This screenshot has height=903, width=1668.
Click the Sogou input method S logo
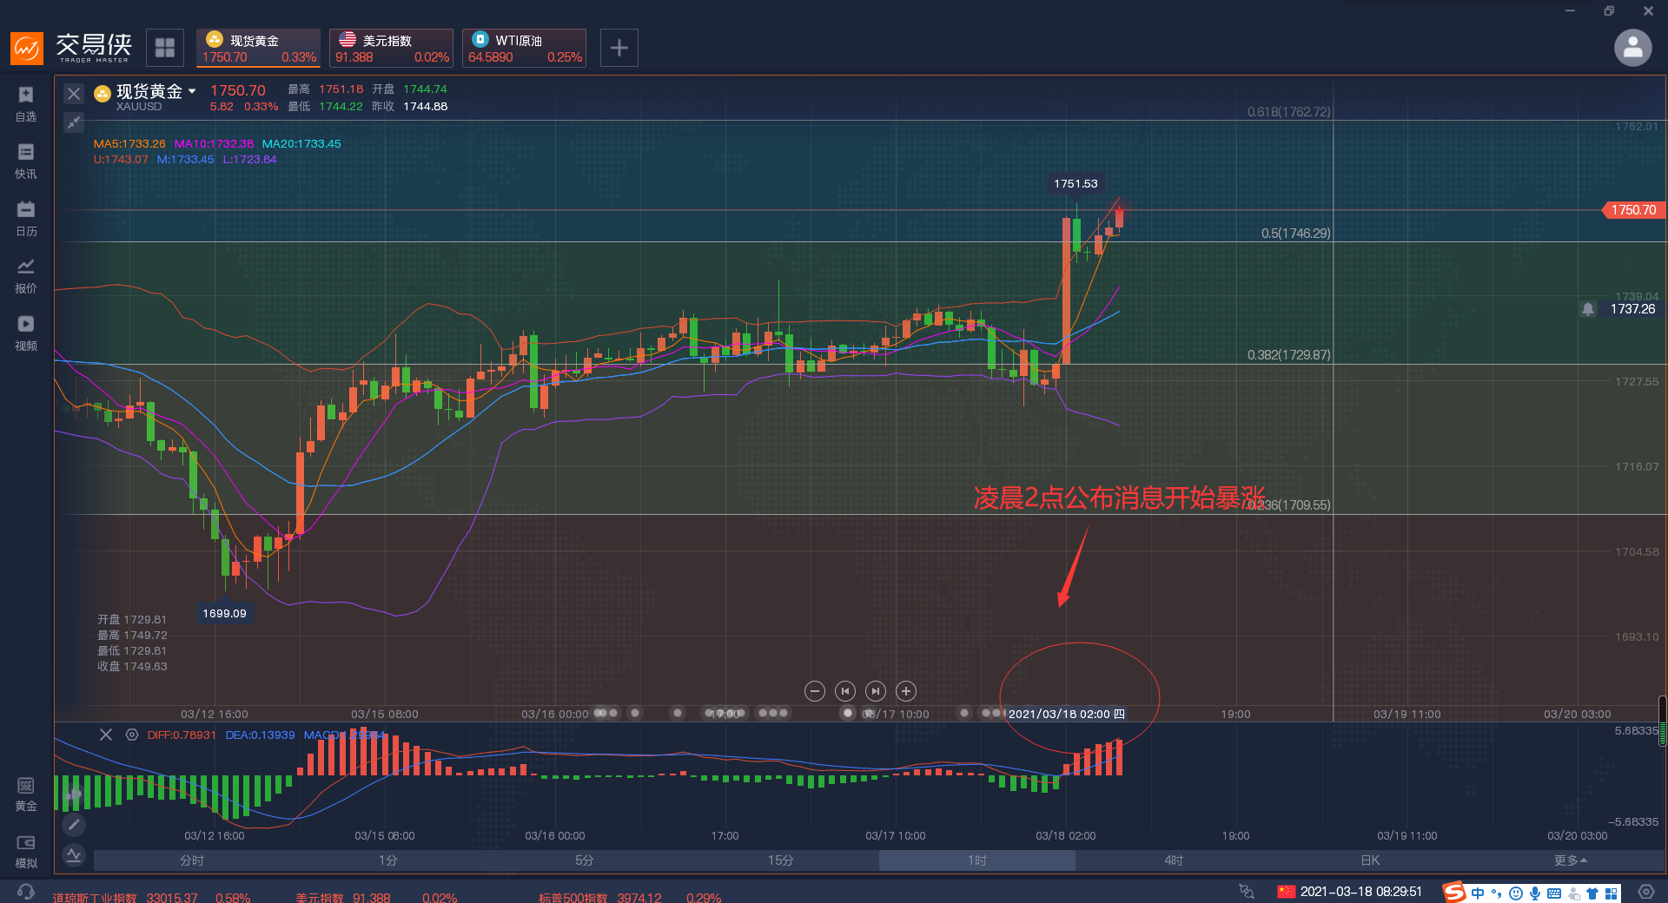click(x=1455, y=892)
